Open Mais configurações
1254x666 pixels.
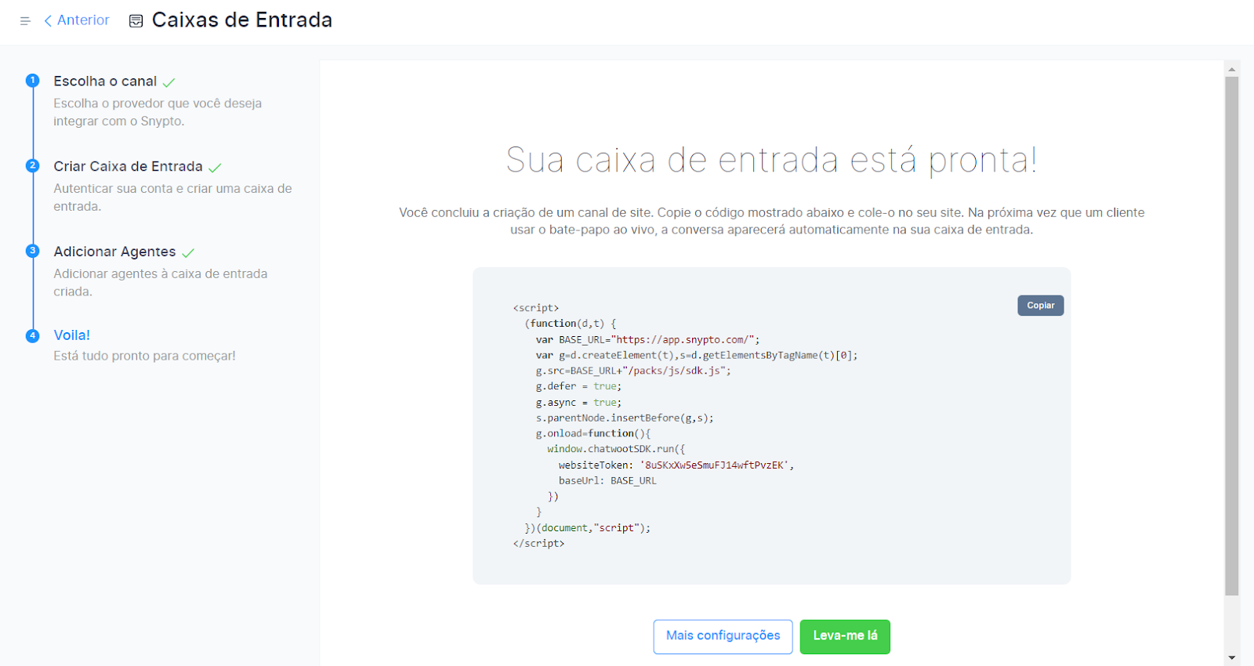tap(723, 636)
